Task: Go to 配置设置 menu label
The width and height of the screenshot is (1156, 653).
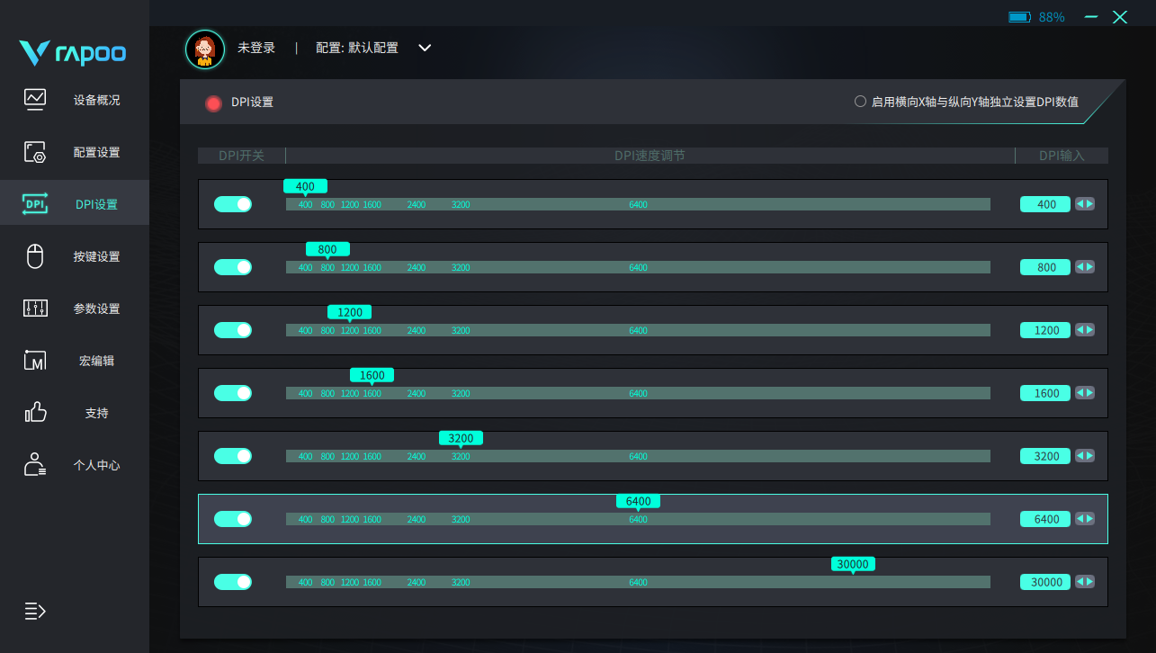Action: (x=97, y=152)
